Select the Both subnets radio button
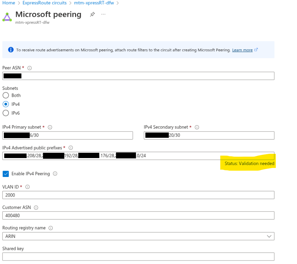The image size is (297, 264). tap(6, 95)
